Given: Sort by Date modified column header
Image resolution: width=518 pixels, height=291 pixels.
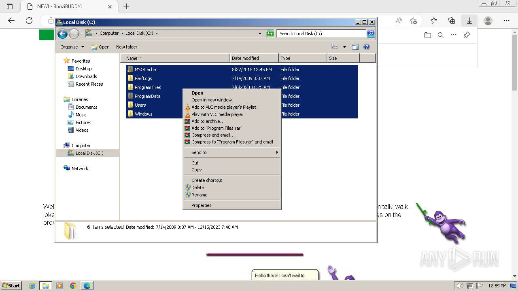Looking at the screenshot, I should tap(254, 58).
